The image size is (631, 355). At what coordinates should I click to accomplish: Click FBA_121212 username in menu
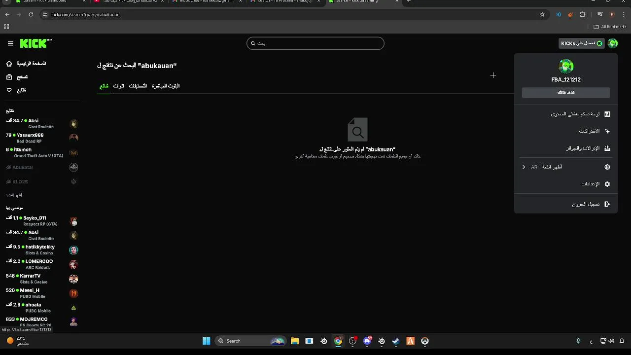click(x=566, y=80)
